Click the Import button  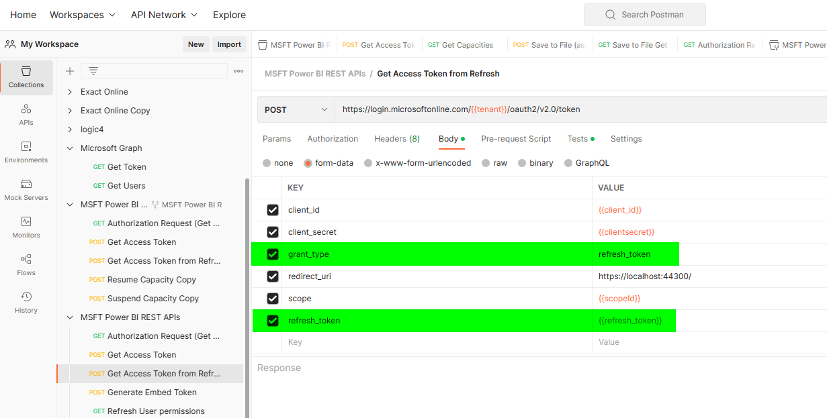229,44
